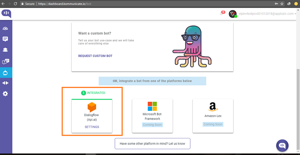Click the 'OR, integrate a bot' banner text
Viewport: 300px width, 155px height.
coord(152,81)
